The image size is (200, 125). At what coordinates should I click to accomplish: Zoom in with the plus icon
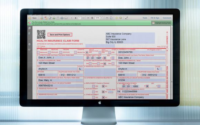point(92,18)
